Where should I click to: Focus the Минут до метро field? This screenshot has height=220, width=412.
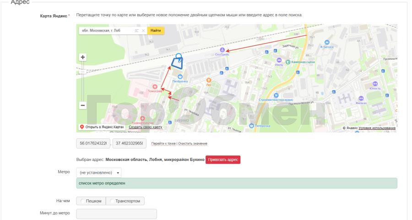point(116,214)
